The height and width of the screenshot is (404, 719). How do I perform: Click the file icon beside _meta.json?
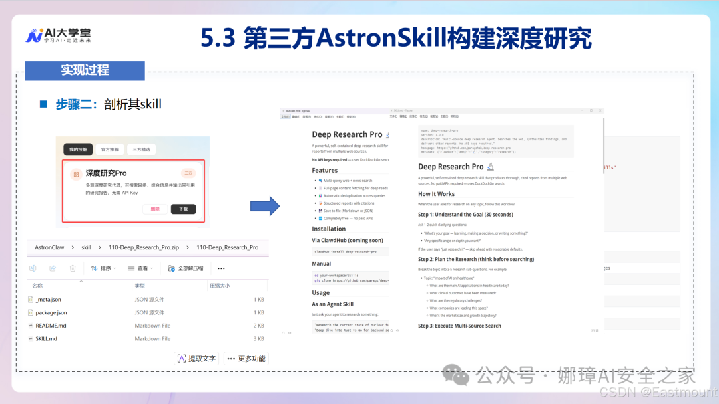click(31, 300)
